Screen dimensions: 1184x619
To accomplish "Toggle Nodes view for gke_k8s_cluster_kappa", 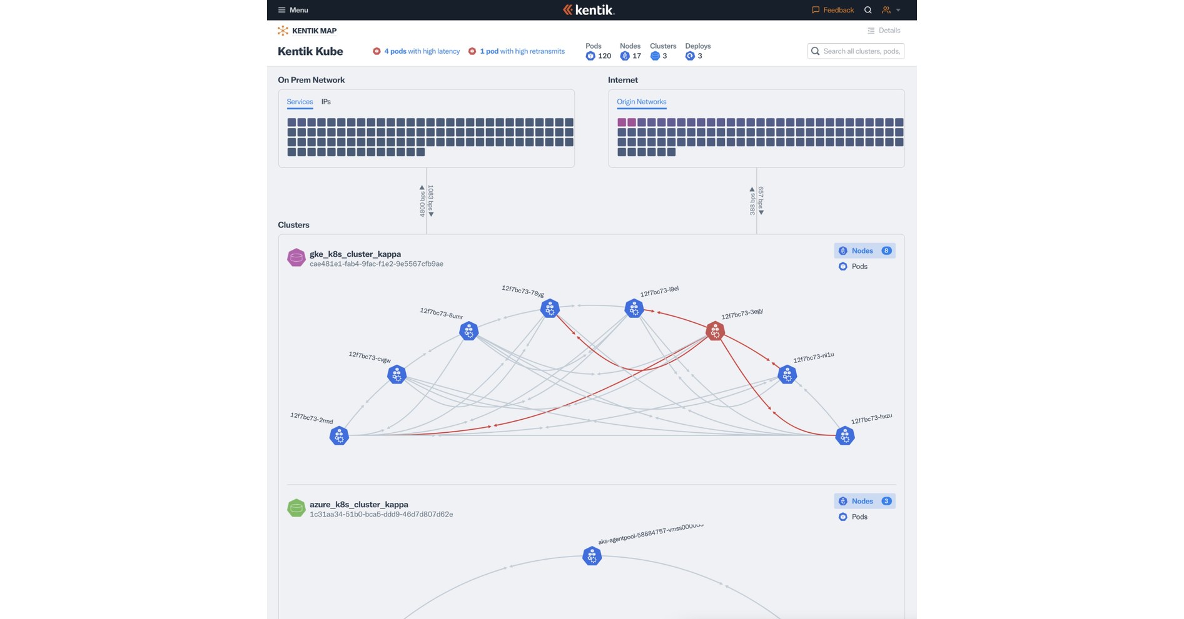I will pos(864,250).
